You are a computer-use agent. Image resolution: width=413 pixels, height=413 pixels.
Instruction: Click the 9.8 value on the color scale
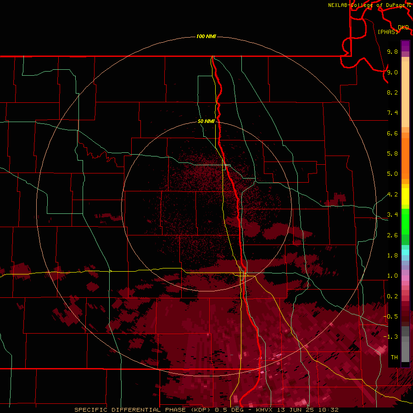click(x=392, y=51)
